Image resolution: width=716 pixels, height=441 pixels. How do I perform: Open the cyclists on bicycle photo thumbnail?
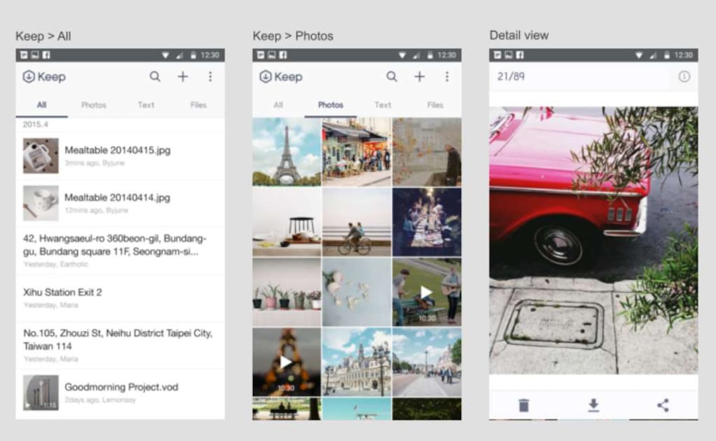coord(356,222)
